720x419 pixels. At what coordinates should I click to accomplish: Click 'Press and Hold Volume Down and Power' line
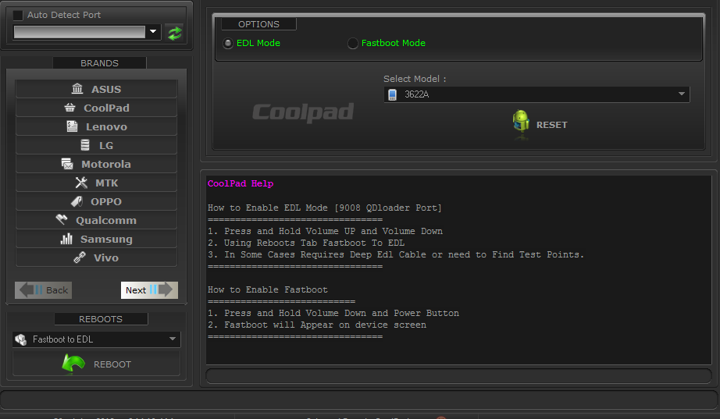pos(333,313)
